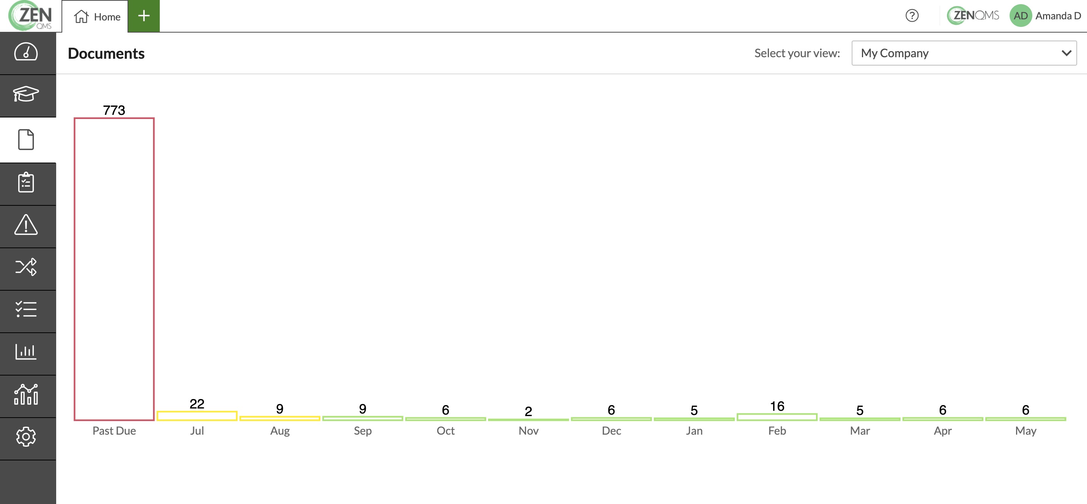Screen dimensions: 1087x504
Task: Open the checklist tasks icon in sidebar
Action: click(x=26, y=310)
